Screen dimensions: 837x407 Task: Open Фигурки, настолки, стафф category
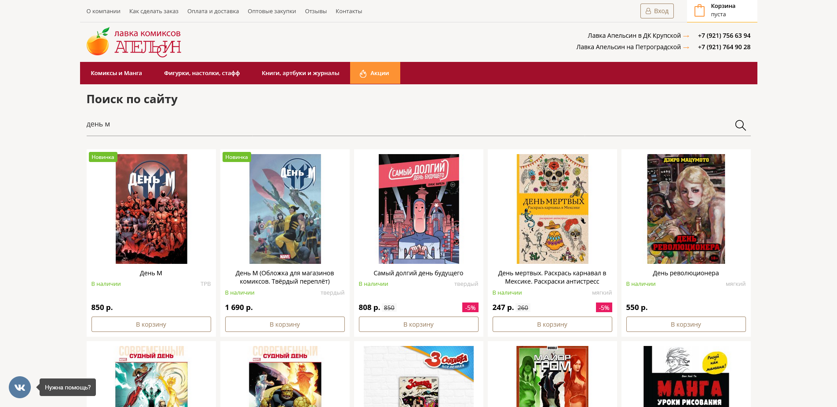point(202,73)
